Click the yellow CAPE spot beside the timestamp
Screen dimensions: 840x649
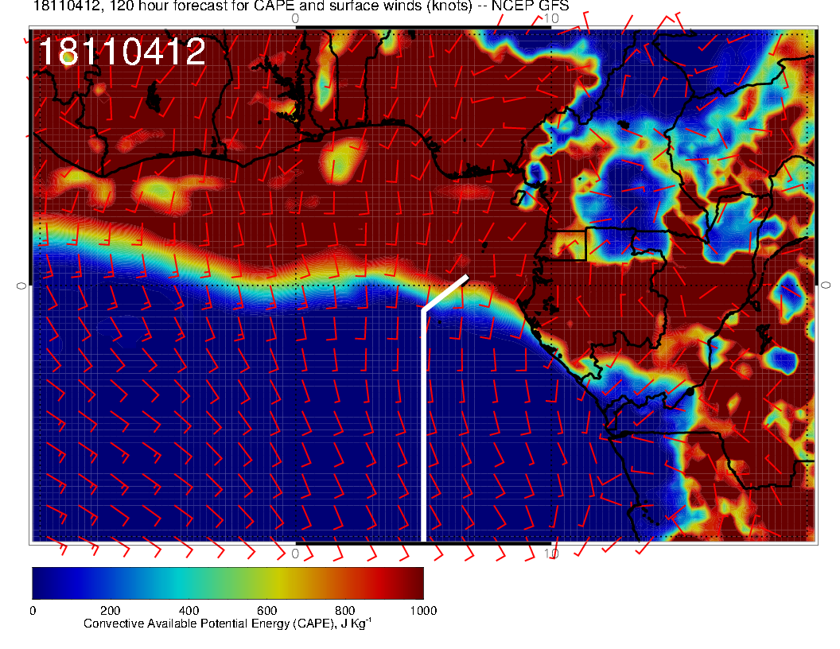click(x=69, y=56)
